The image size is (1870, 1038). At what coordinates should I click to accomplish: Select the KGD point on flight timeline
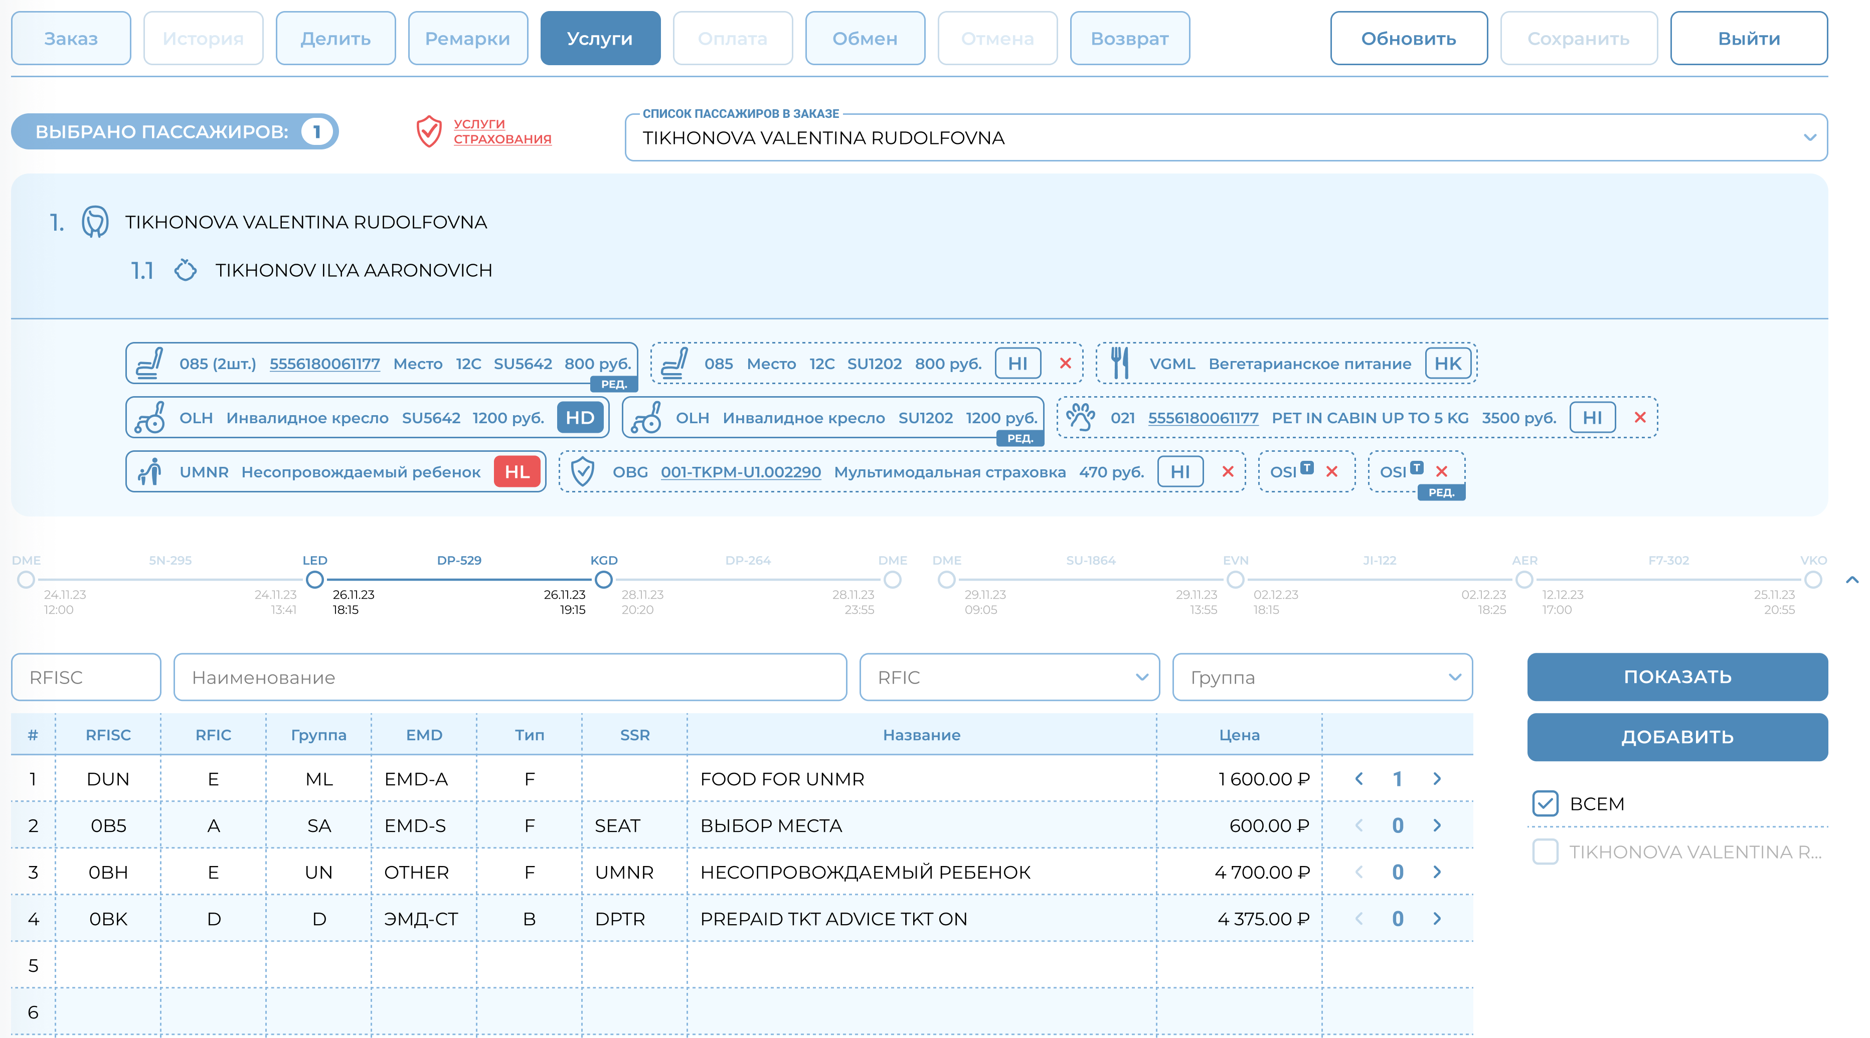[603, 579]
